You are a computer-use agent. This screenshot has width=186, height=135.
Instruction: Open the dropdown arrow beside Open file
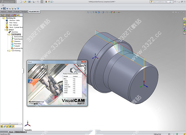tap(27, 2)
